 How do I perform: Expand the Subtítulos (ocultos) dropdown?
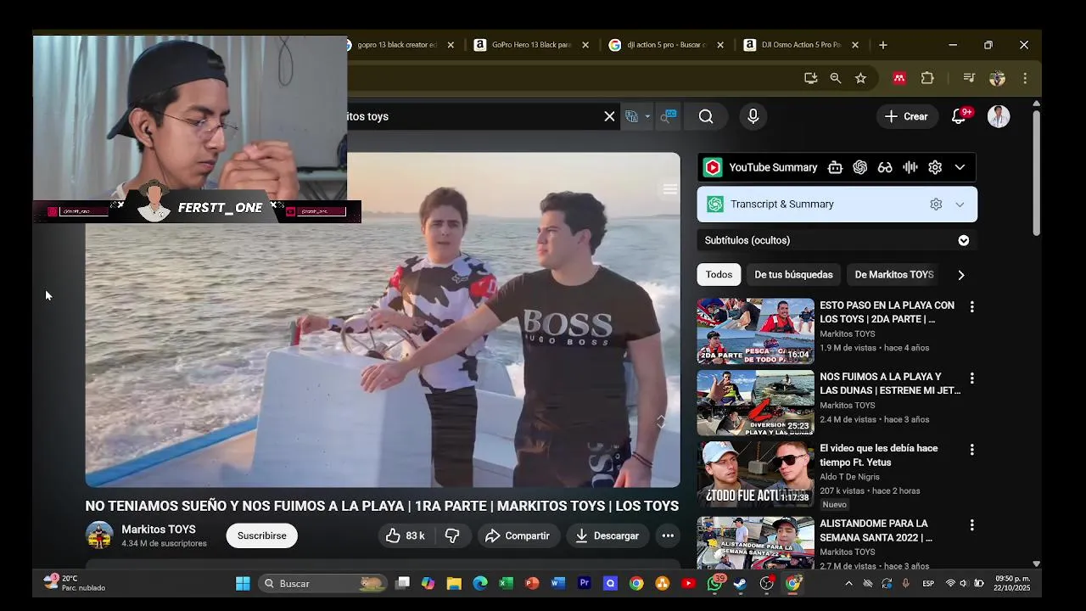click(x=963, y=240)
